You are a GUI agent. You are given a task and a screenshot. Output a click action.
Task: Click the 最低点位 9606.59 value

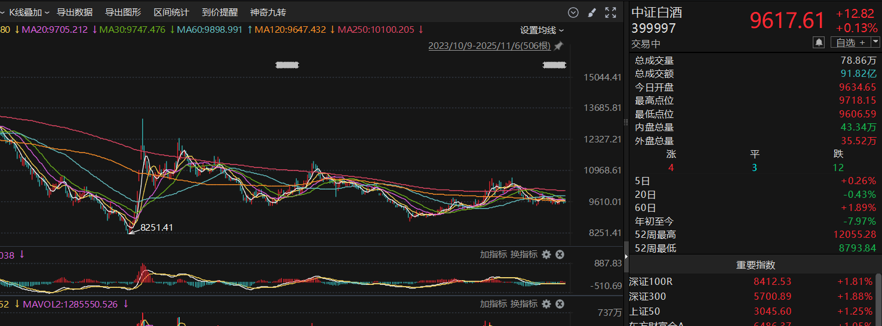click(858, 114)
